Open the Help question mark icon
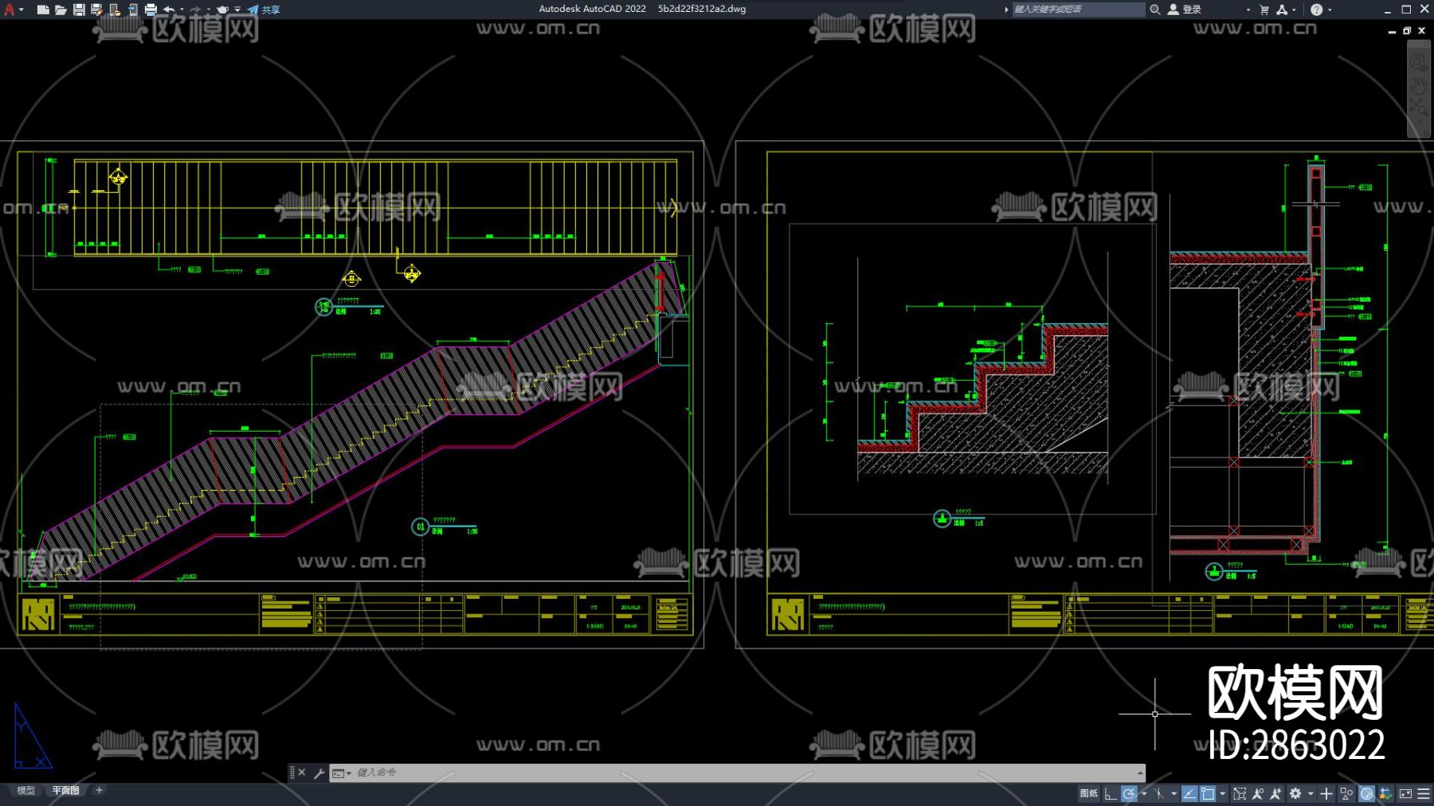Viewport: 1434px width, 806px height. pyautogui.click(x=1316, y=10)
